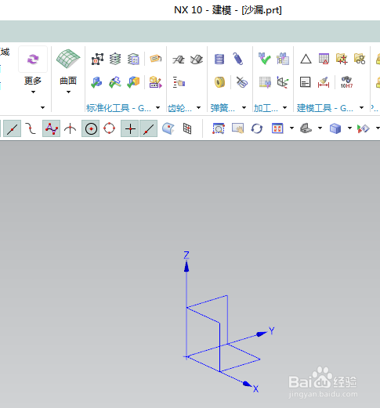This screenshot has width=380, height=408.
Task: Click the triangle icon in 建模工具 group
Action: (x=306, y=59)
